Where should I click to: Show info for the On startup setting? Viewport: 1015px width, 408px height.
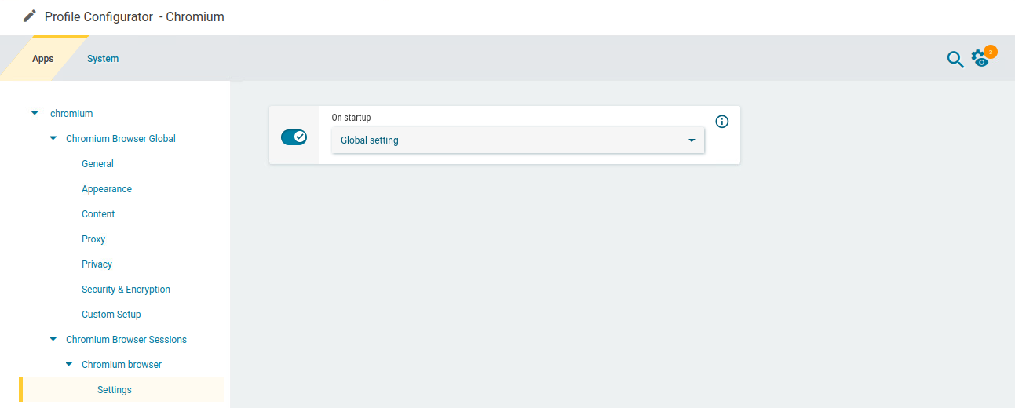pyautogui.click(x=722, y=122)
